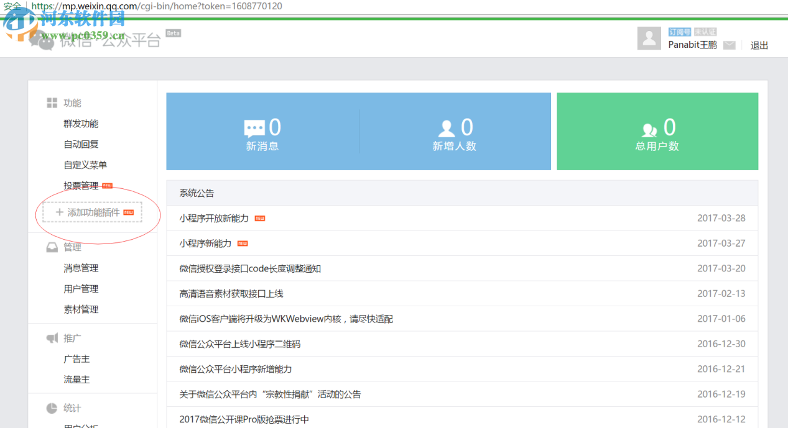Screen dimensions: 788x428
Task: Open 消息管理 in sidebar
Action: pyautogui.click(x=81, y=268)
